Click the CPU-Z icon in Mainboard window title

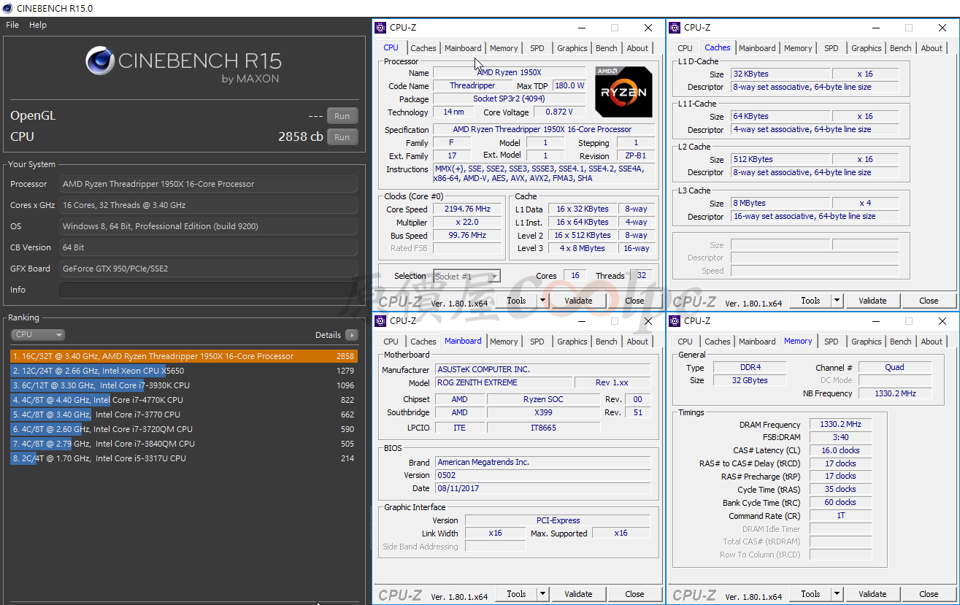point(380,321)
